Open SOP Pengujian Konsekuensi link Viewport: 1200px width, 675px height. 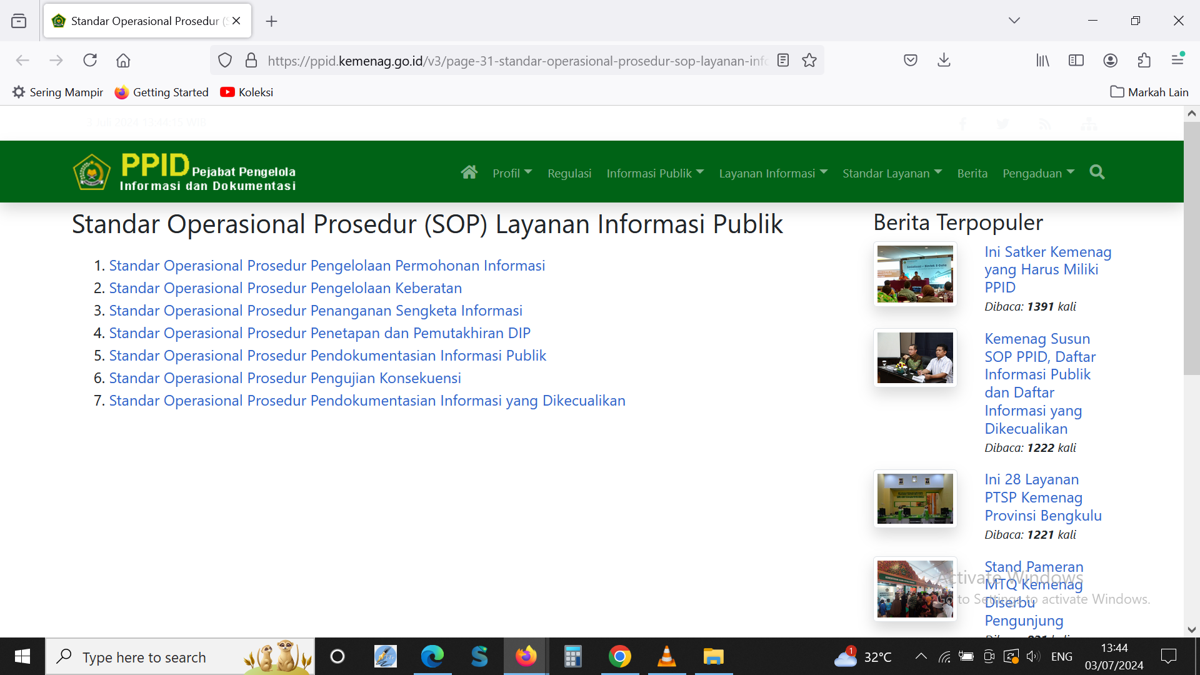(285, 378)
